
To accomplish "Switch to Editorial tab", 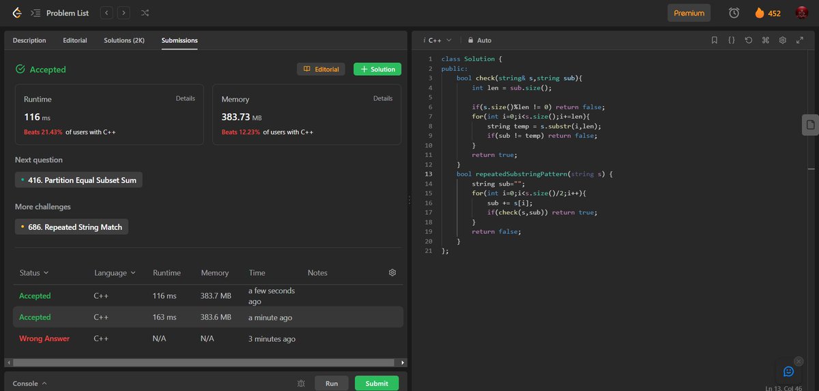I will pyautogui.click(x=75, y=40).
